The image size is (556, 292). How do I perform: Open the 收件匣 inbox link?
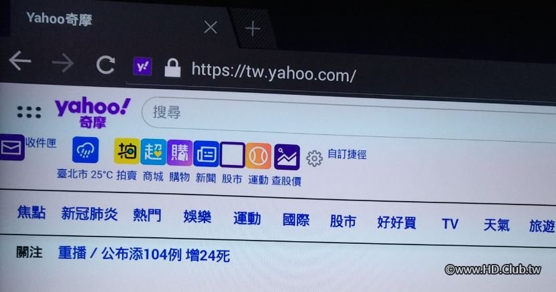coord(41,143)
